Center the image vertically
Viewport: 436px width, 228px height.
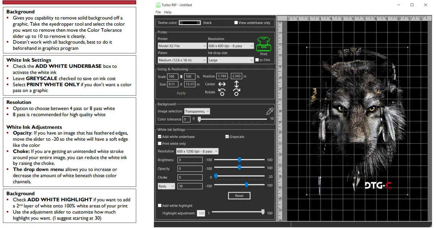pos(237,83)
